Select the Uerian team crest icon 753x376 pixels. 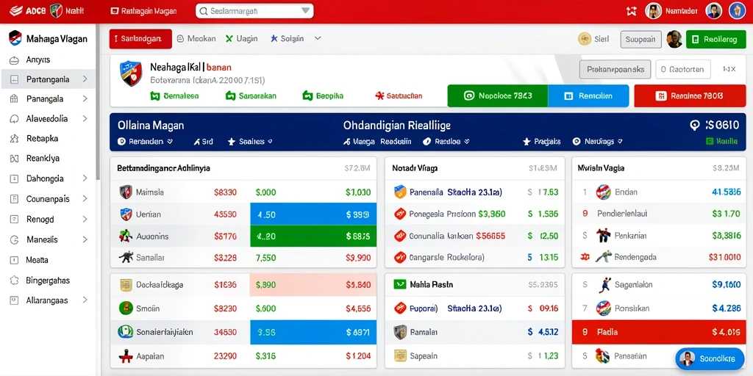[125, 214]
